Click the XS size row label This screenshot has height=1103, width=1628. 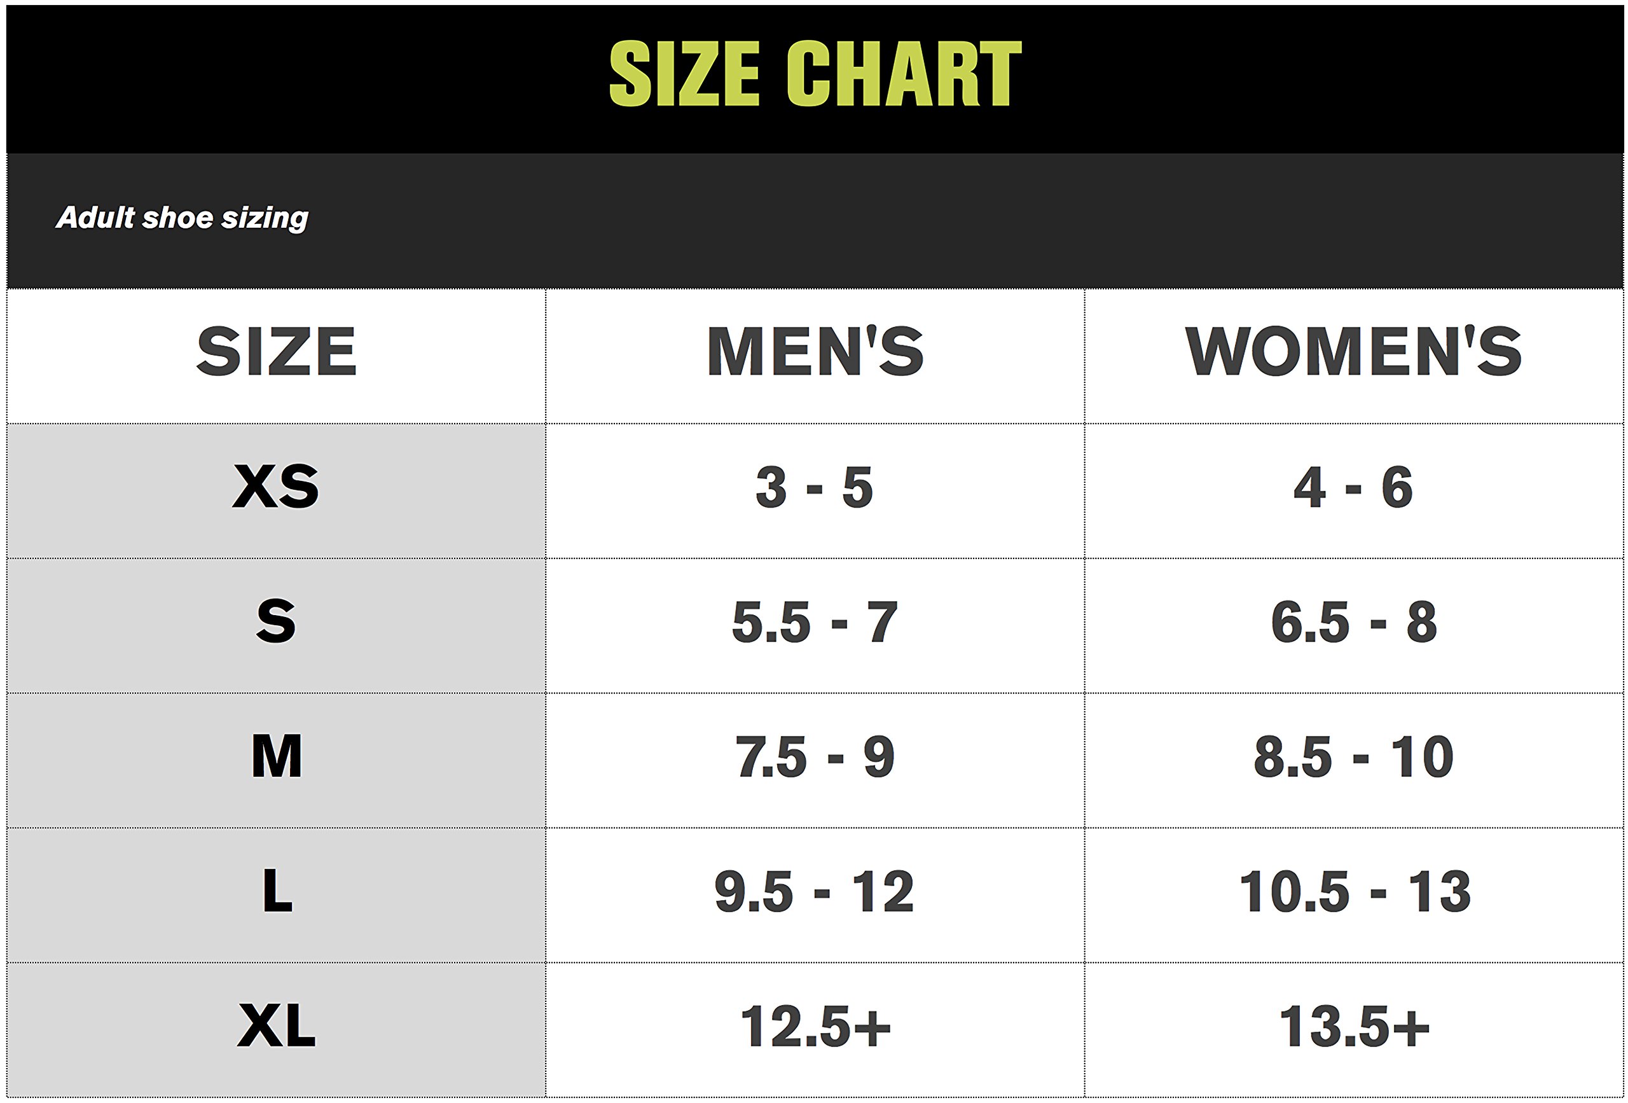tap(276, 487)
